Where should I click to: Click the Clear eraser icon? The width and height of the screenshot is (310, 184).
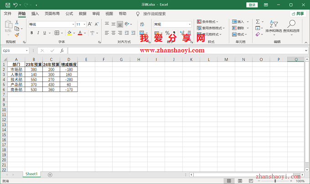click(x=258, y=34)
